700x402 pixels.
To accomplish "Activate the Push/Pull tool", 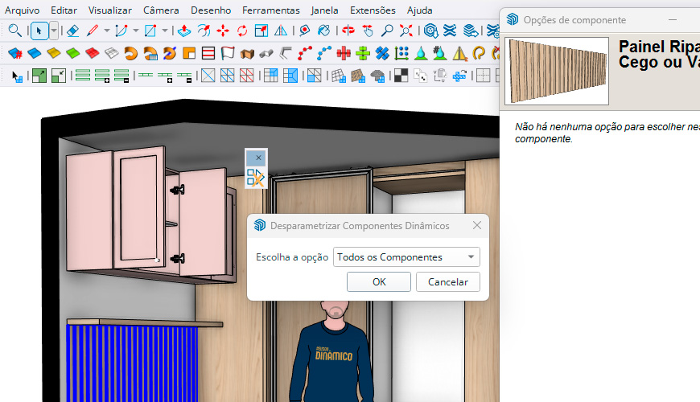I will coord(183,31).
